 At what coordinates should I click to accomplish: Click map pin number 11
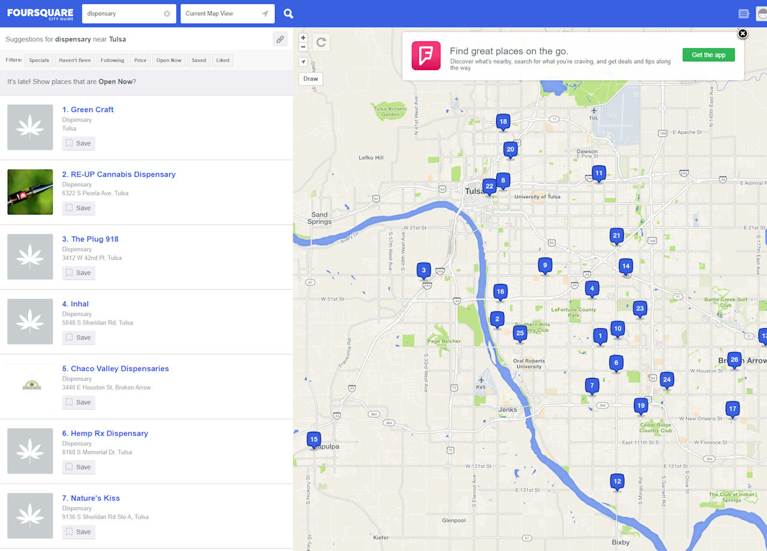click(599, 174)
